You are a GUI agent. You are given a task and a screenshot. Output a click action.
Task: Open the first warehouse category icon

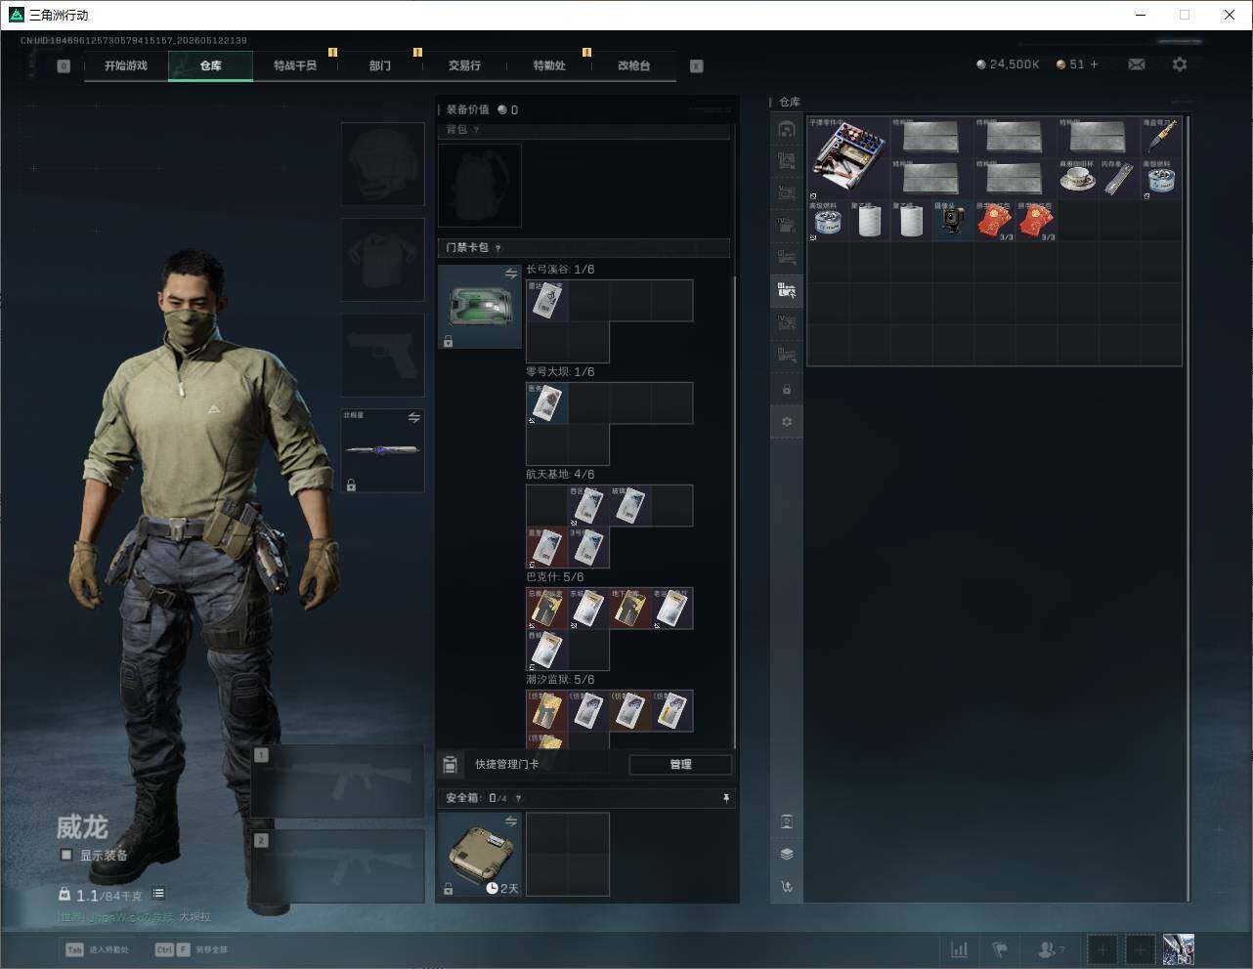coord(787,129)
